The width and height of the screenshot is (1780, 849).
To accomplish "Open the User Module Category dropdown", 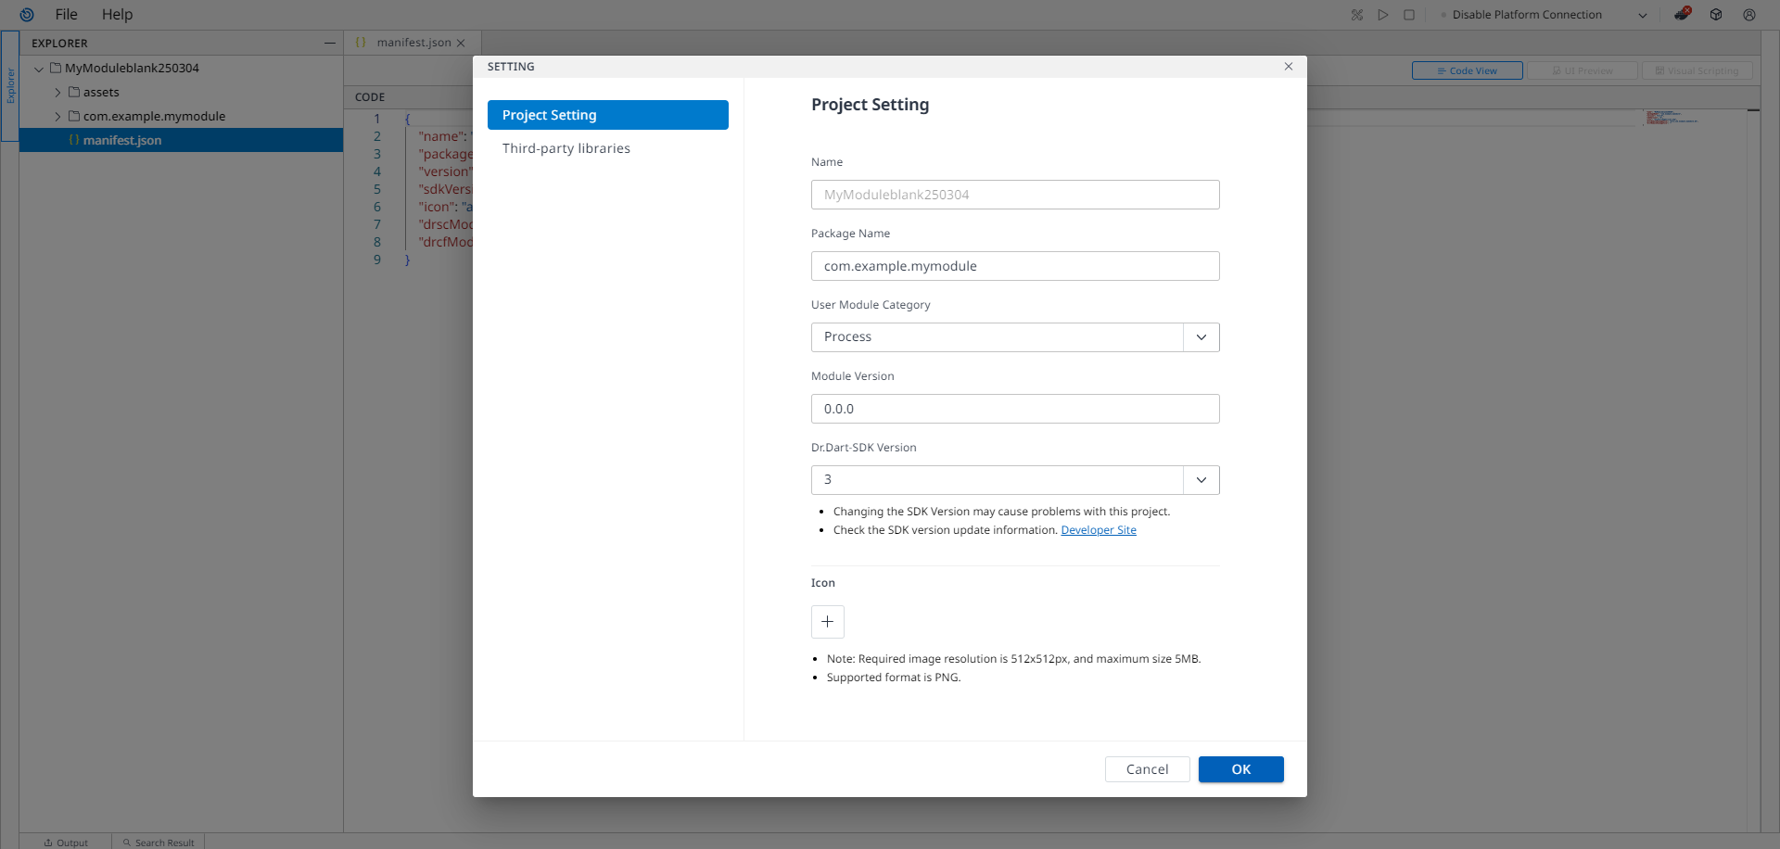I will pos(1201,337).
